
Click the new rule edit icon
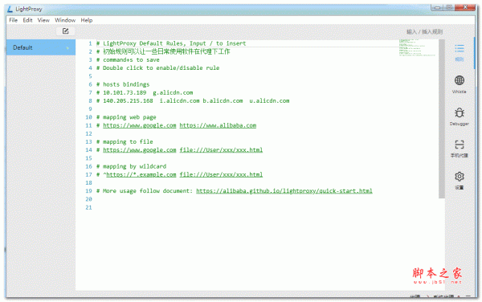click(66, 31)
